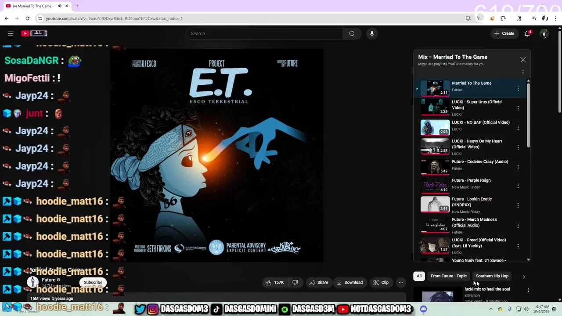The height and width of the screenshot is (316, 562).
Task: Open options for LUCKI - NO BAP
Action: [x=518, y=128]
